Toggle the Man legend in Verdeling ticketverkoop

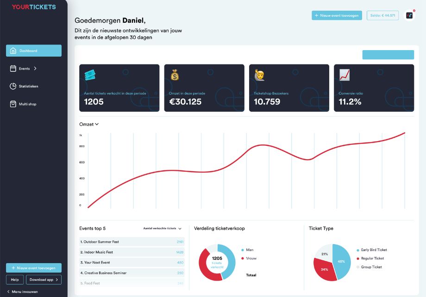pyautogui.click(x=245, y=249)
